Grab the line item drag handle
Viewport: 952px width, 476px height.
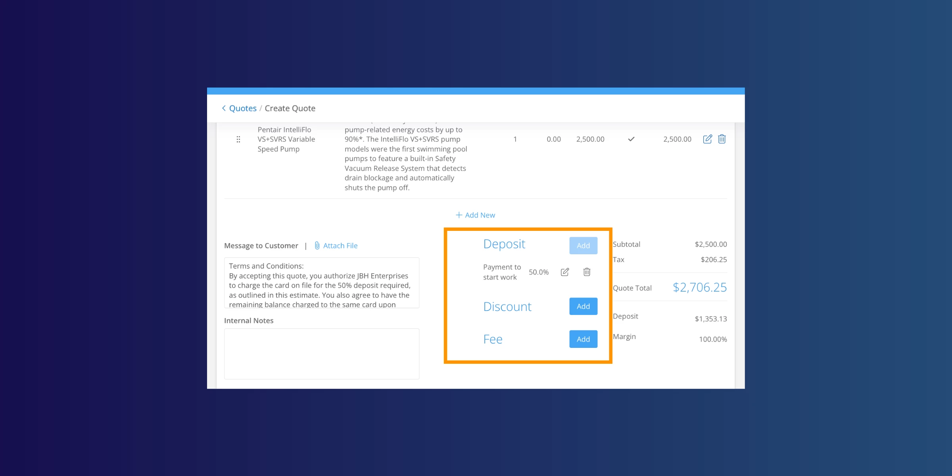pyautogui.click(x=238, y=140)
